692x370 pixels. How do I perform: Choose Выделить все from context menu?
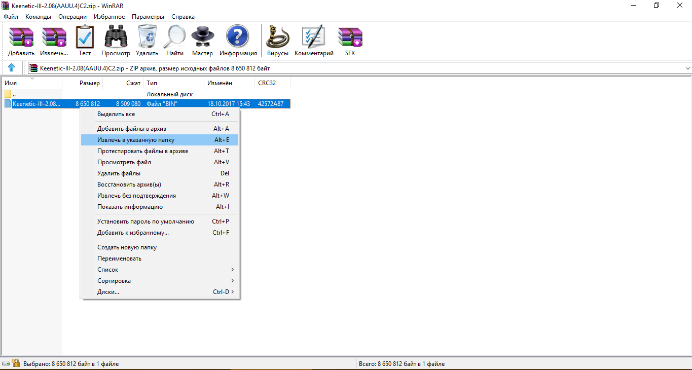click(x=160, y=114)
